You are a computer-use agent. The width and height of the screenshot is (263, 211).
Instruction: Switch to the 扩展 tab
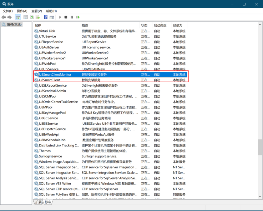38,202
